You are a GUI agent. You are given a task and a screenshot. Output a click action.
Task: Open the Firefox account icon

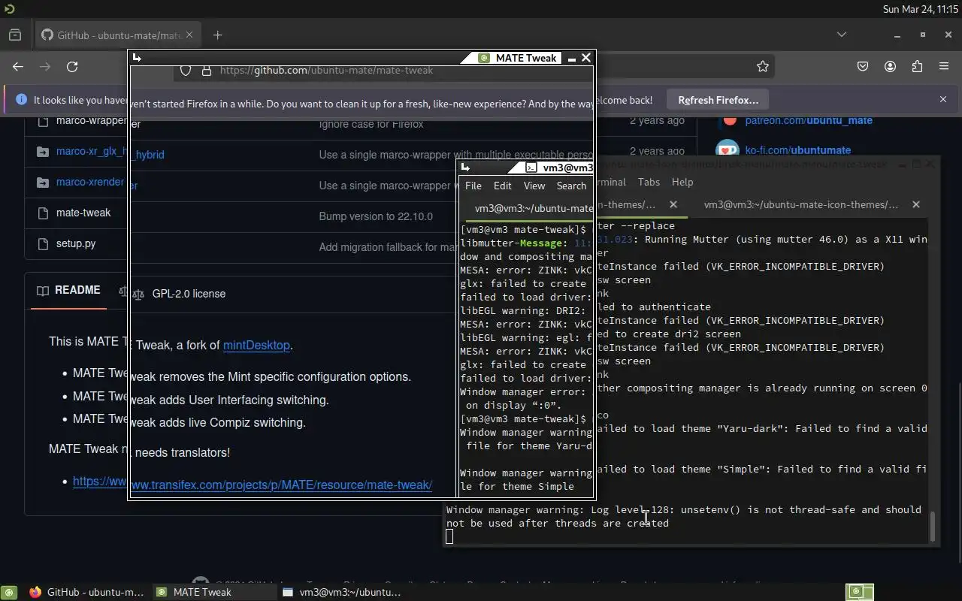tap(890, 66)
